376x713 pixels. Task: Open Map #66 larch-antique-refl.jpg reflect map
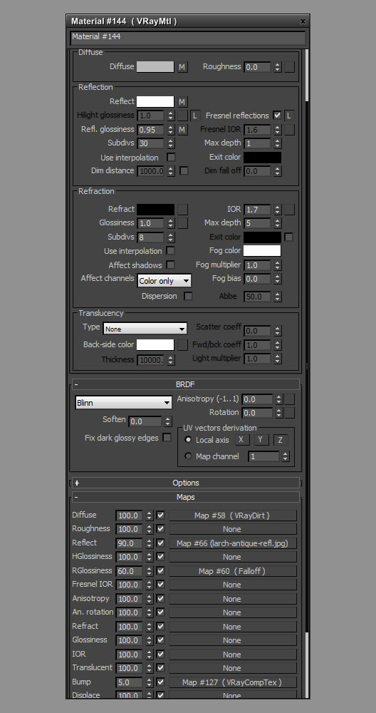coord(232,543)
